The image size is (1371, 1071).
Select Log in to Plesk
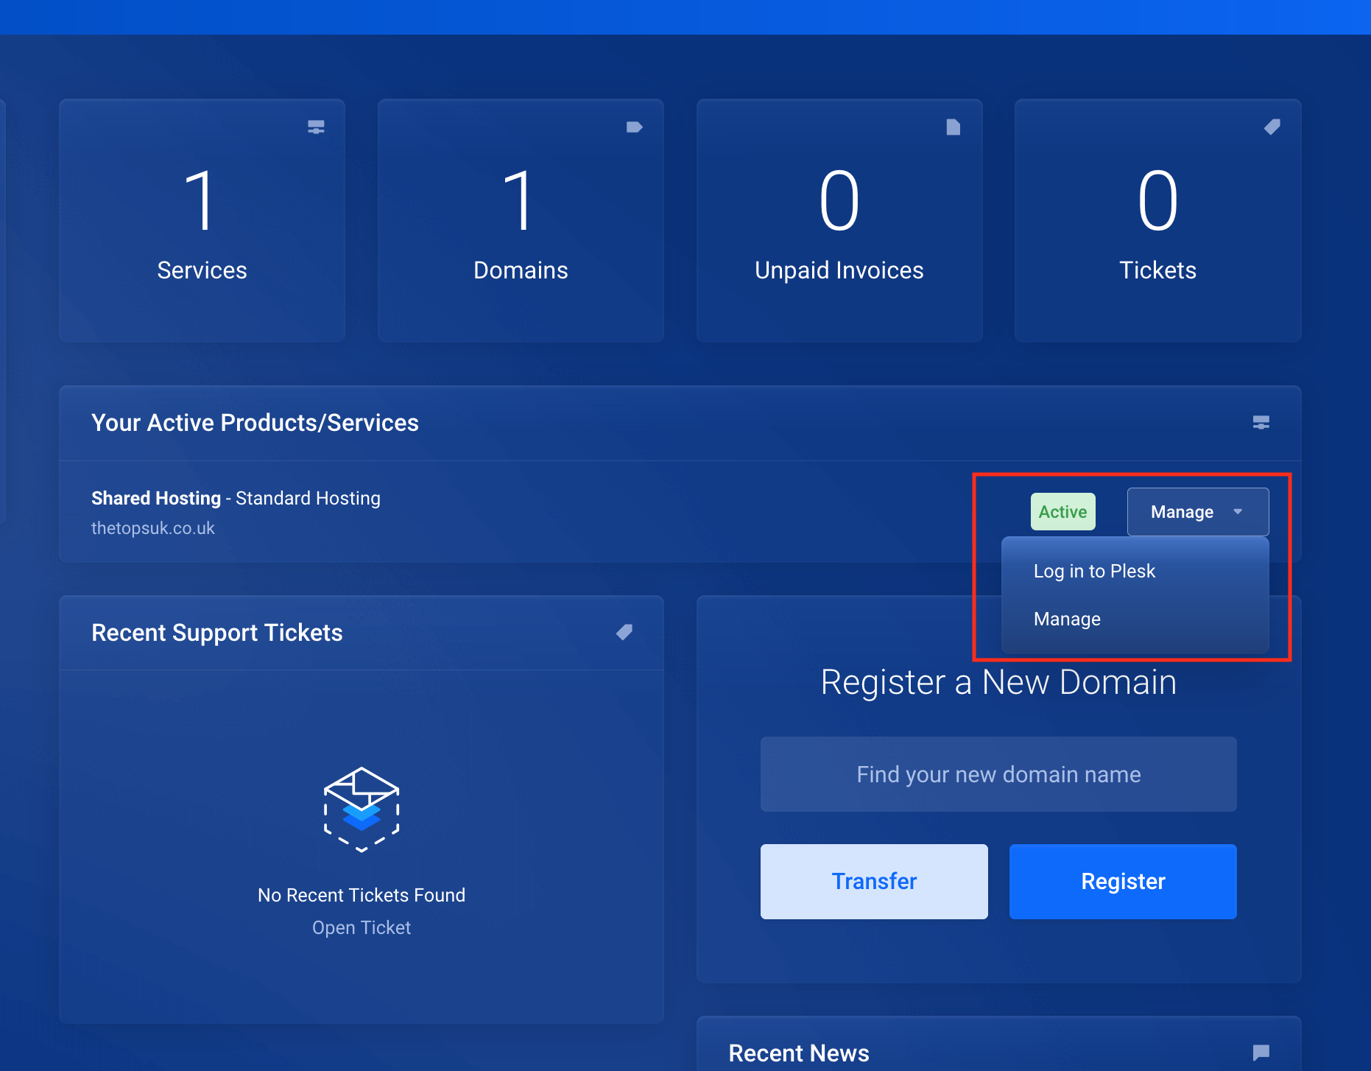click(x=1095, y=570)
